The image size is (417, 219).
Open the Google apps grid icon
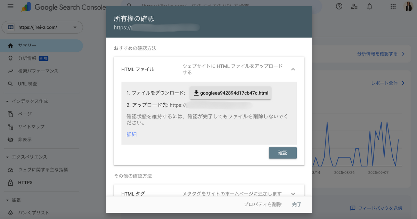pyautogui.click(x=393, y=7)
